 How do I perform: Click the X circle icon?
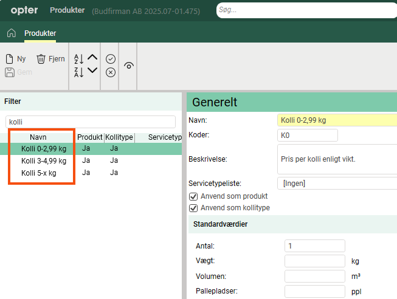pos(111,72)
